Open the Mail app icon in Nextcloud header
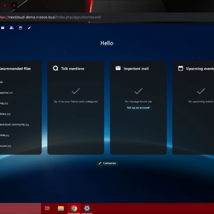The height and width of the screenshot is (214, 214). 3,28
